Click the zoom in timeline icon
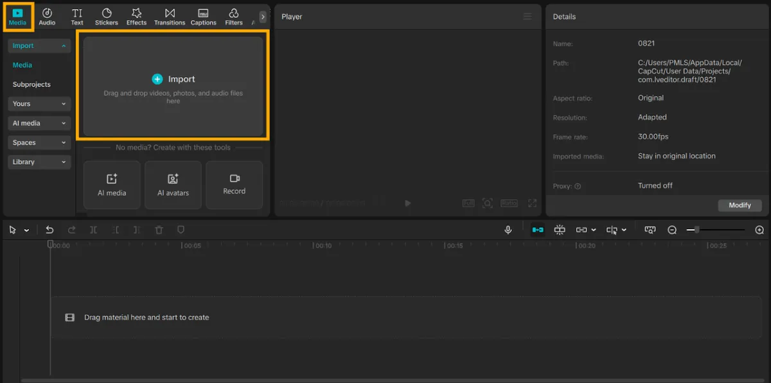This screenshot has height=383, width=771. 759,230
